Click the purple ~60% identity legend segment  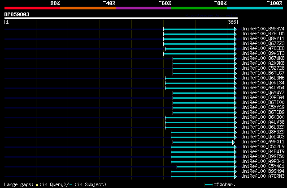[143, 8]
